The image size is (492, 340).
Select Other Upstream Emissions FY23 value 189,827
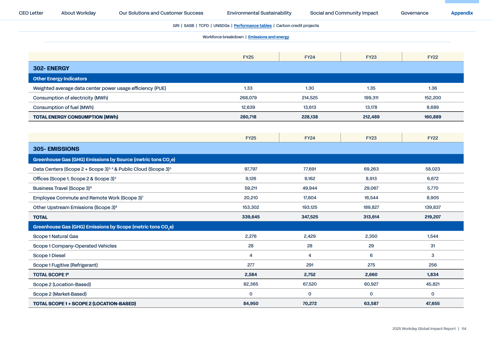(x=371, y=207)
